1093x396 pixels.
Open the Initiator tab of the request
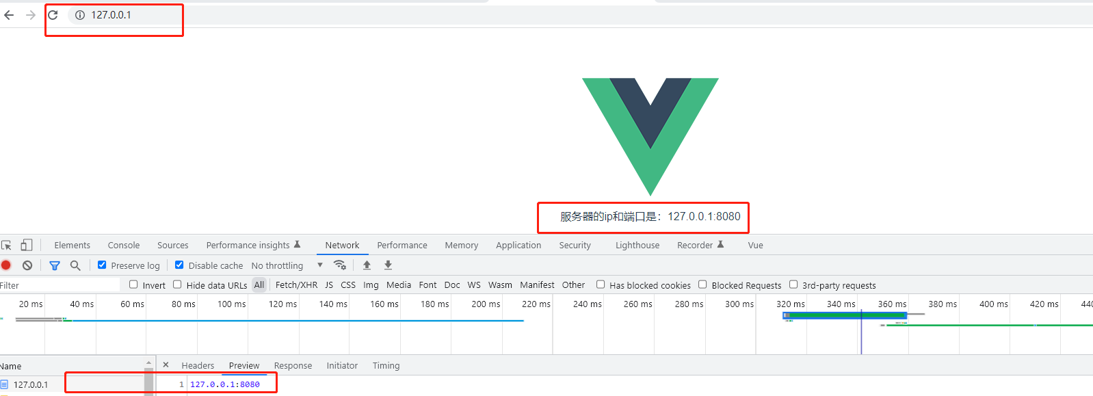pyautogui.click(x=342, y=366)
